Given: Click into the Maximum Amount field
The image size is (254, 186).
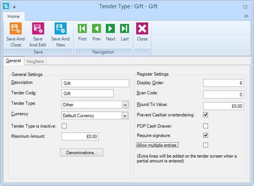Looking at the screenshot, I should click(x=80, y=137).
